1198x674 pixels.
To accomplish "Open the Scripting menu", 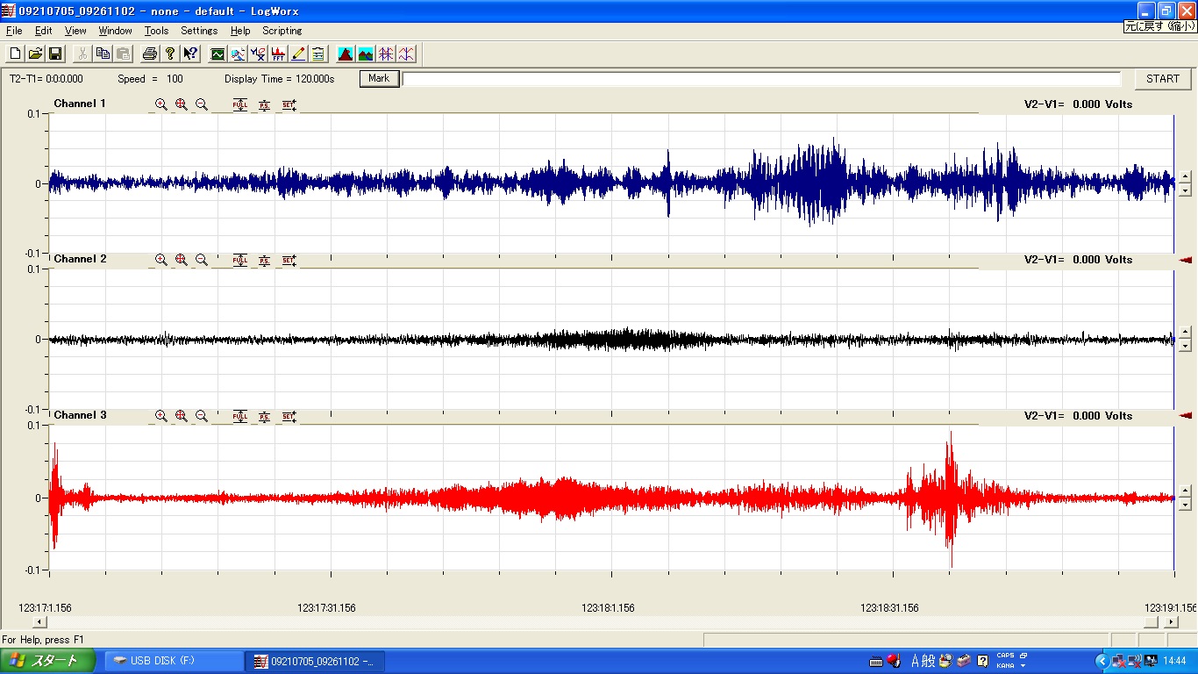I will click(x=282, y=31).
